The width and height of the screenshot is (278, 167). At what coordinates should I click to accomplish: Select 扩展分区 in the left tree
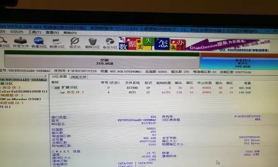click(7, 83)
